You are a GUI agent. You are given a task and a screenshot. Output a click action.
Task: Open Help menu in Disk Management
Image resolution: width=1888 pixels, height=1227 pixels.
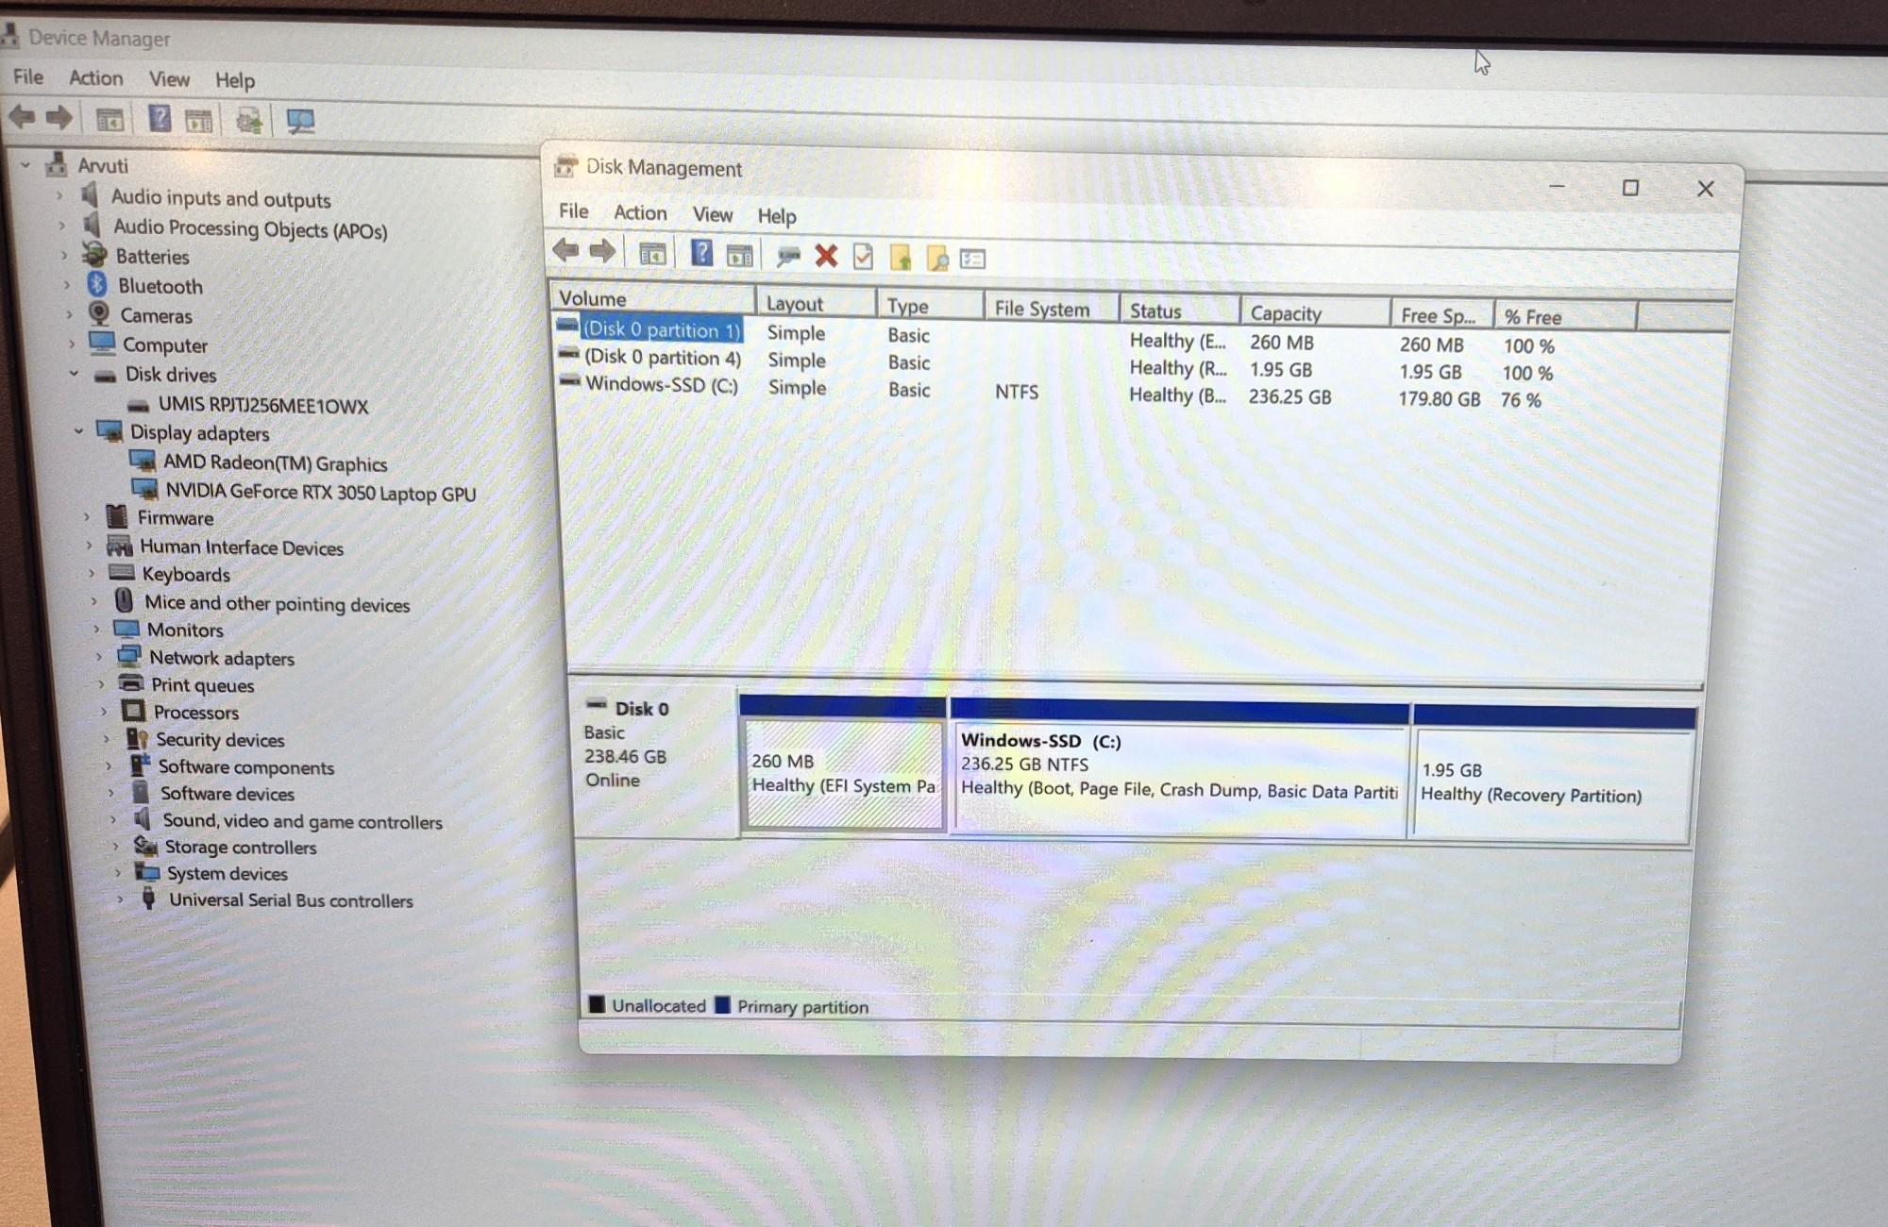[777, 216]
